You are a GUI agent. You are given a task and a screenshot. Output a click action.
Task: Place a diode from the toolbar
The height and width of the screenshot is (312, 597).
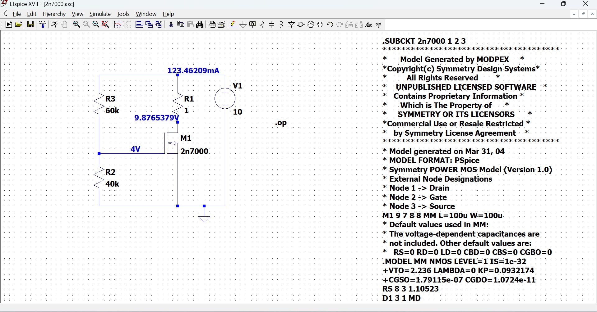click(291, 25)
